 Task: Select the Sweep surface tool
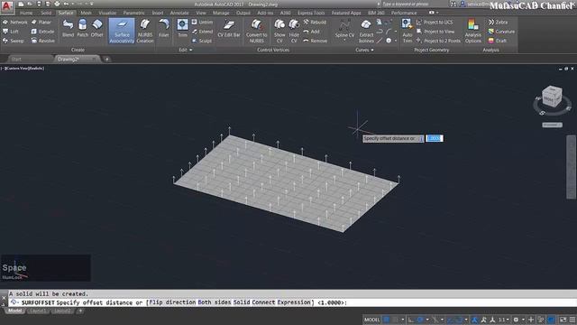click(14, 41)
